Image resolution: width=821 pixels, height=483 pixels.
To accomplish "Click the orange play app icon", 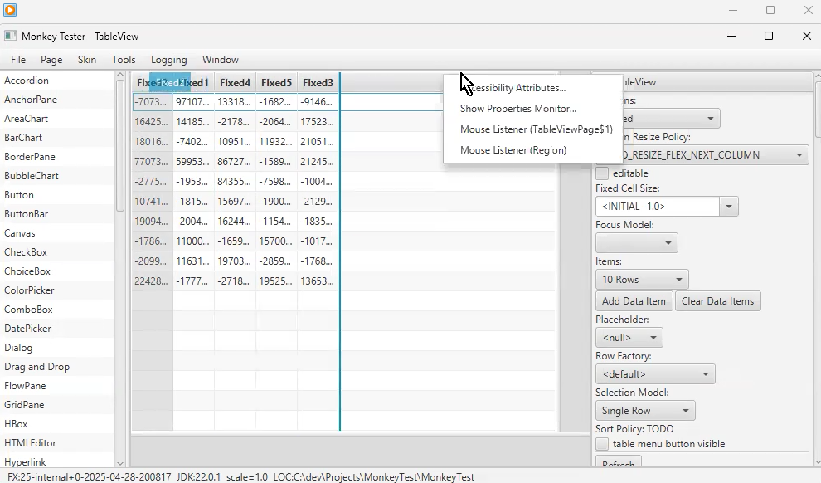I will (x=10, y=10).
